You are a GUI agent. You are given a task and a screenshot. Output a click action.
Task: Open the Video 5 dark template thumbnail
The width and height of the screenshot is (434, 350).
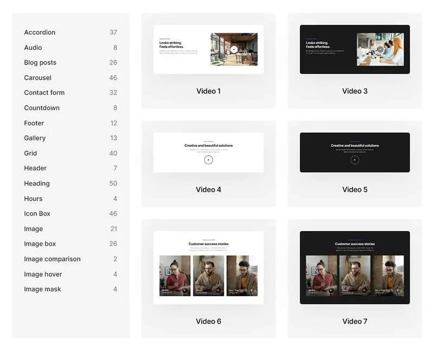(355, 152)
